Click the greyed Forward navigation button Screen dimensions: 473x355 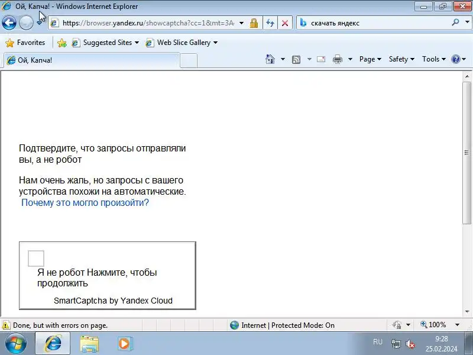(x=26, y=22)
